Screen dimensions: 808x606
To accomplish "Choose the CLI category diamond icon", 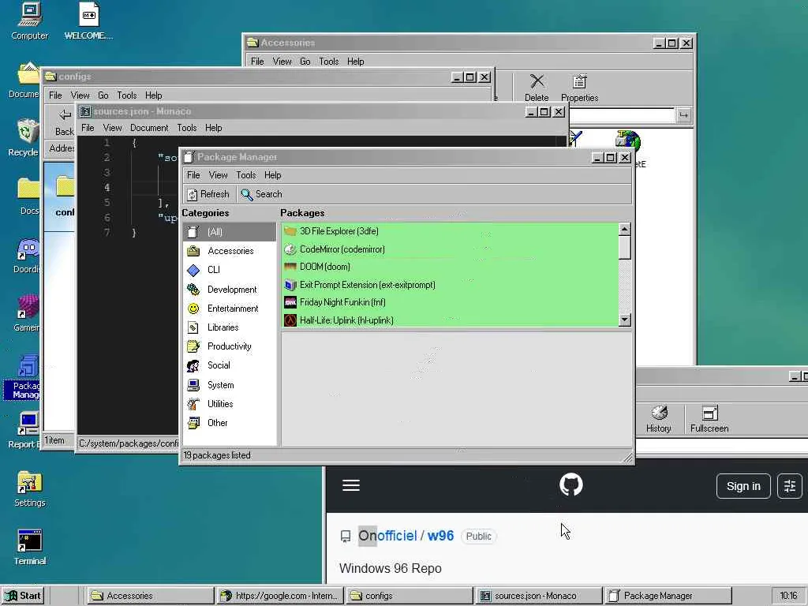I will 193,270.
